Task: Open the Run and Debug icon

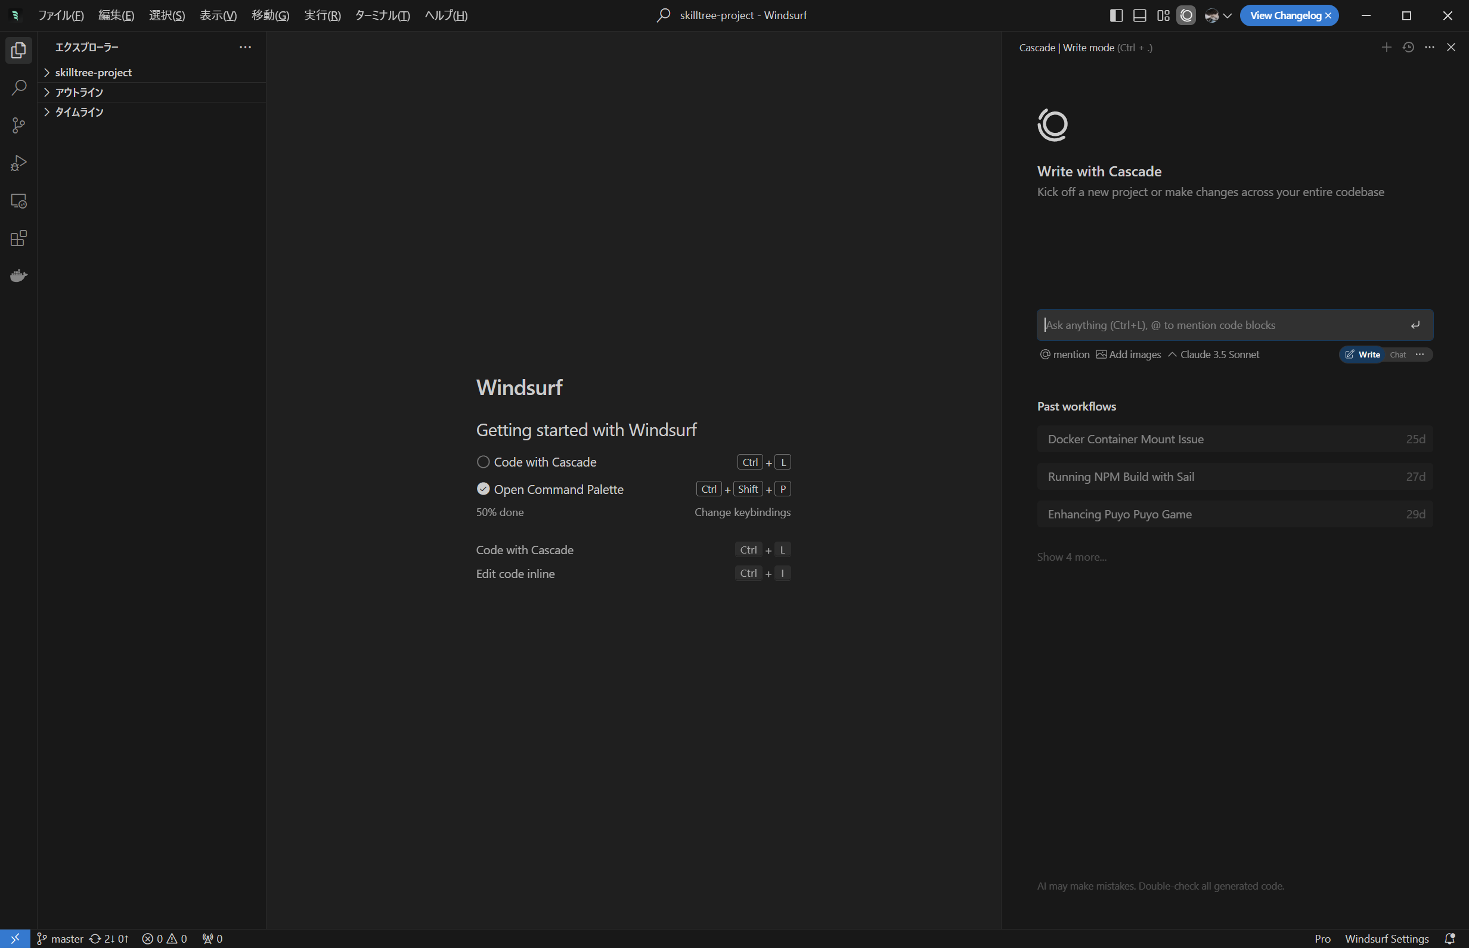Action: click(18, 163)
